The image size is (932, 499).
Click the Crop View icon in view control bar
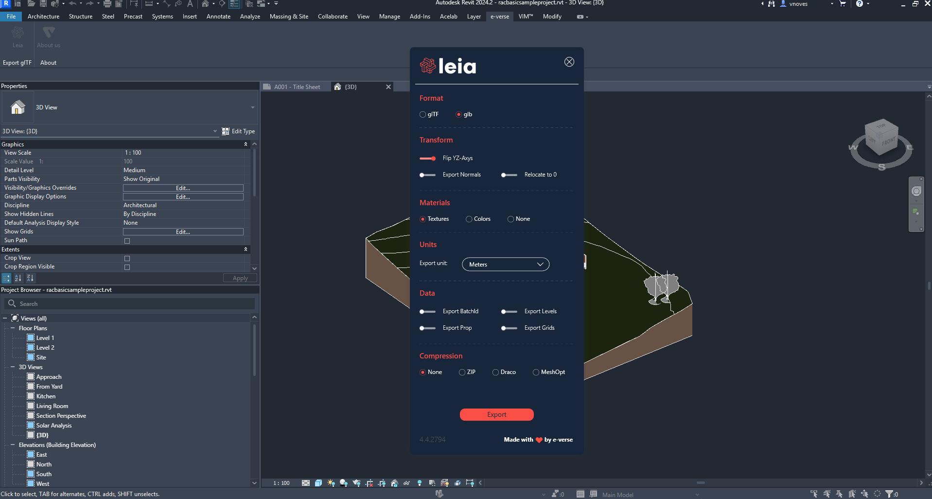point(369,483)
